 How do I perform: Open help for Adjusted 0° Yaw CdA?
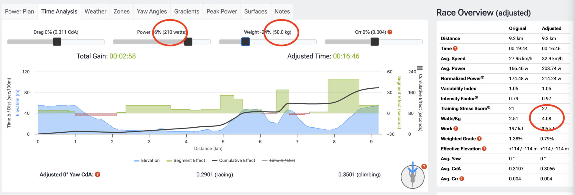pos(98,175)
